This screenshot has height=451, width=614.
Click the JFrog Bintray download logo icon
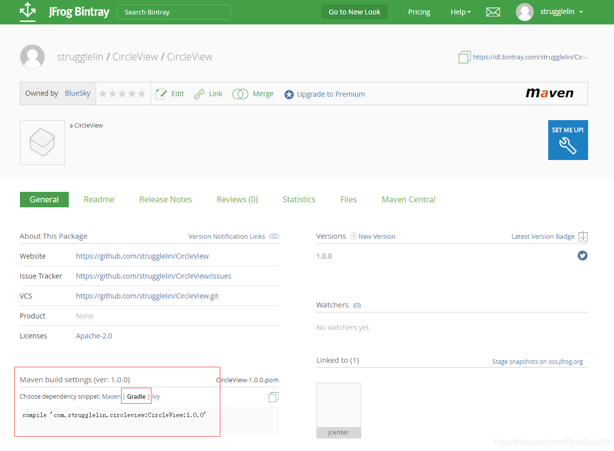(27, 12)
